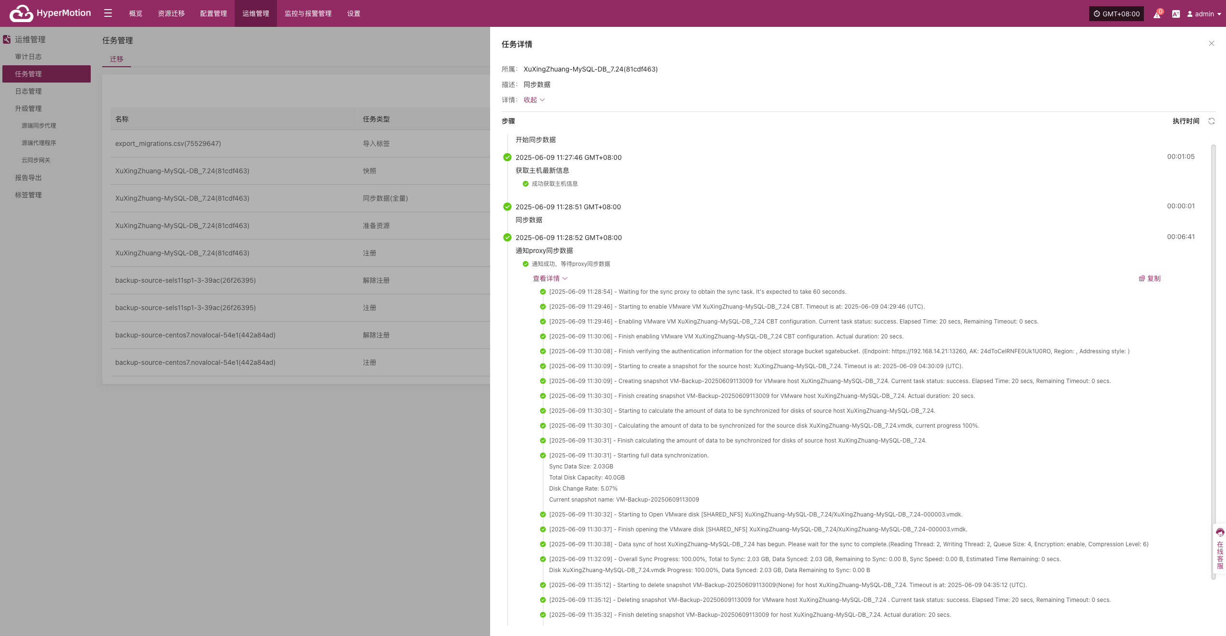This screenshot has height=636, width=1226.
Task: Go to 审计日志 in sidebar
Action: (47, 57)
